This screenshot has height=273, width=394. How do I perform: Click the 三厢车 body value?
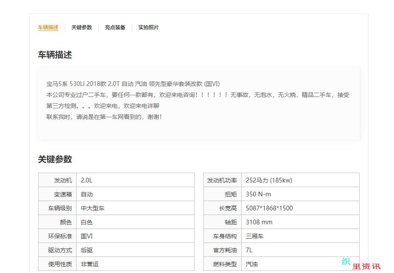point(254,236)
